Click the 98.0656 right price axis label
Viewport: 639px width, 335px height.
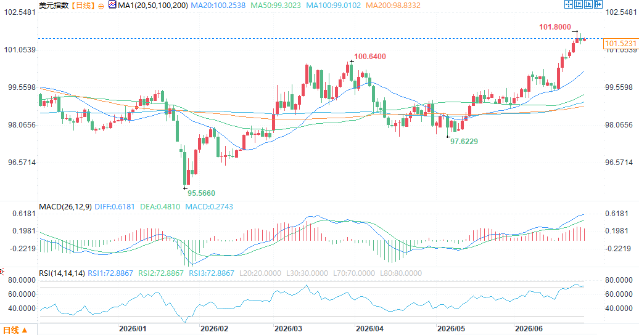point(619,125)
